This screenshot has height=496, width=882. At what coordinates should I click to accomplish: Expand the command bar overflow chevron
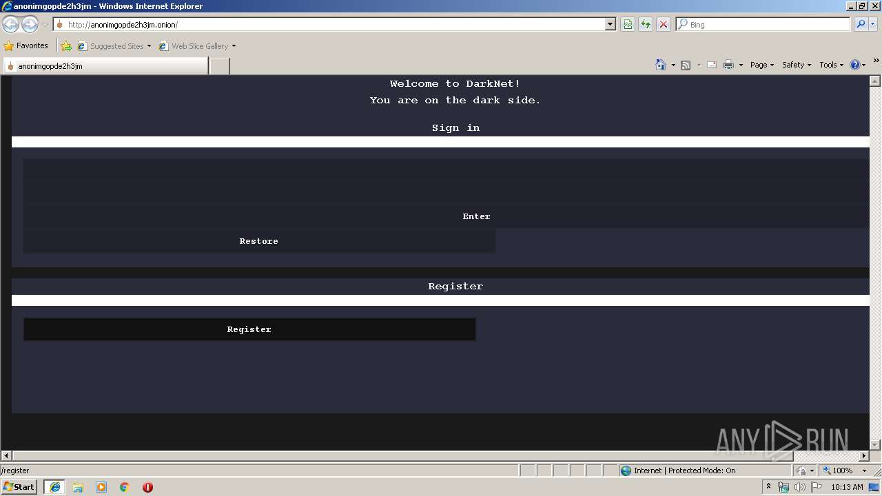coord(876,61)
